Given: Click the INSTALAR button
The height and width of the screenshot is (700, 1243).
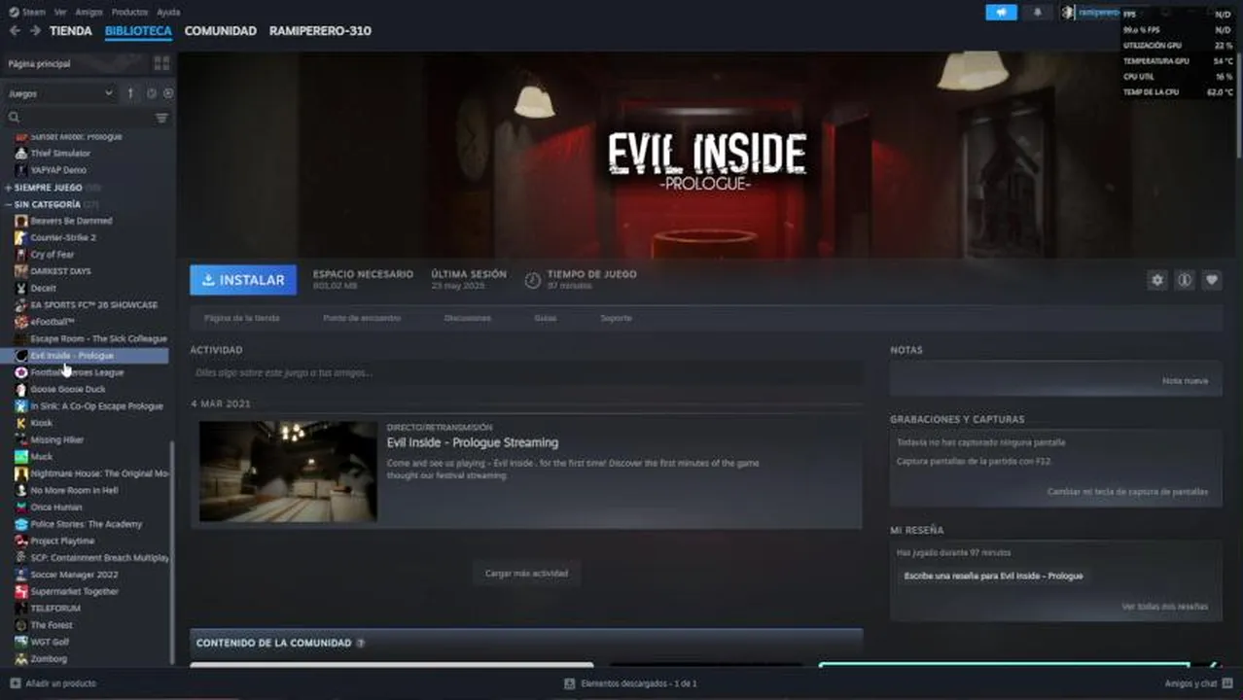Looking at the screenshot, I should coord(243,280).
